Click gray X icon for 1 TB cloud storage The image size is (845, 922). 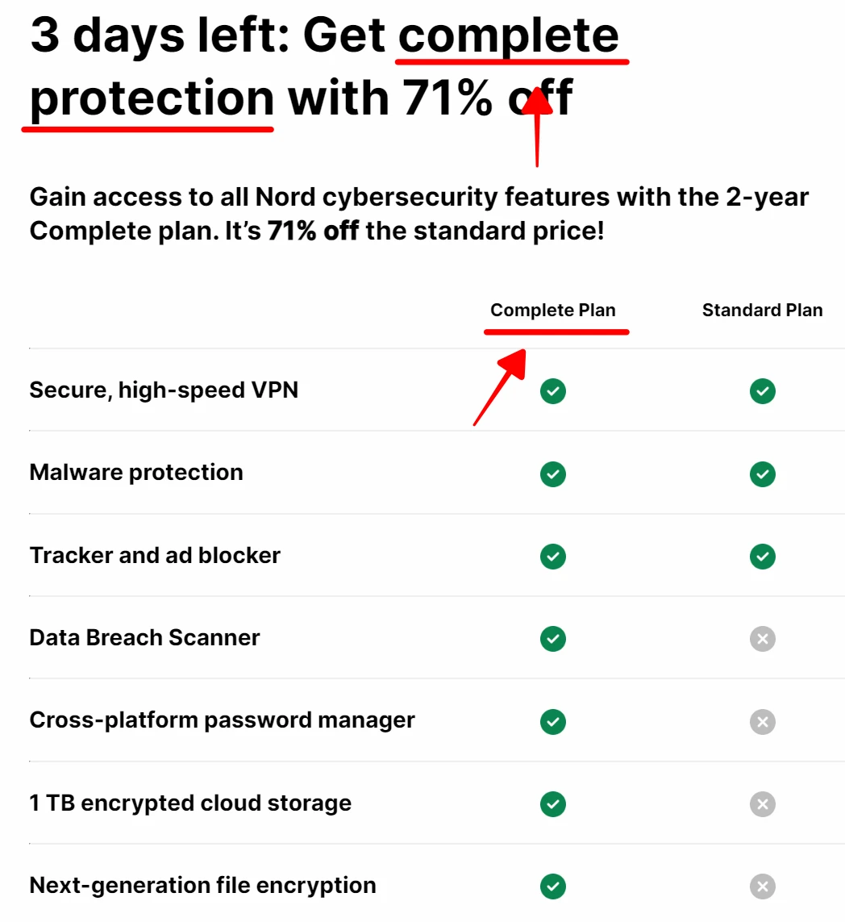[x=762, y=803]
